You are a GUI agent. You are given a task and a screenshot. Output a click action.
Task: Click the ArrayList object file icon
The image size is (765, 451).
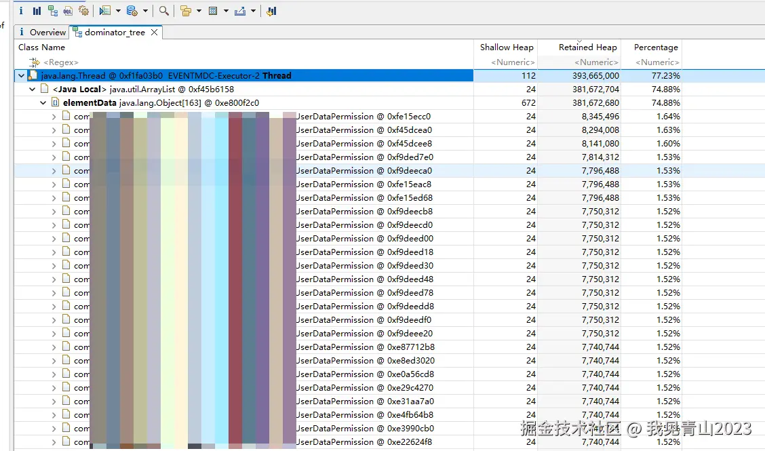pyautogui.click(x=44, y=89)
